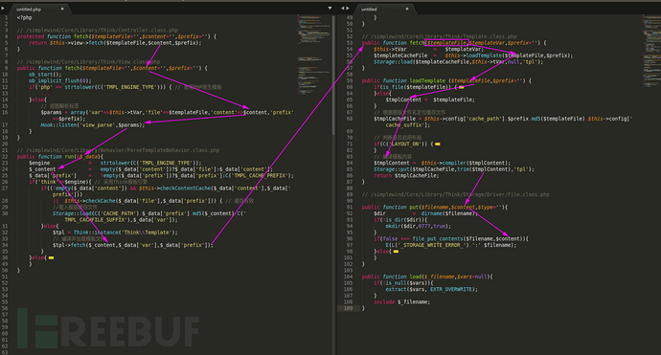Click the tab scroll arrow before untitled.php
Viewport: 661px width, 355px height.
pyautogui.click(x=3, y=8)
